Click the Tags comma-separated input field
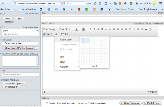 tap(20, 74)
